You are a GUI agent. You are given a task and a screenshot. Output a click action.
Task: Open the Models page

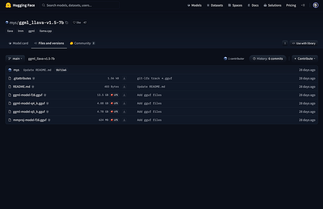click(x=194, y=5)
